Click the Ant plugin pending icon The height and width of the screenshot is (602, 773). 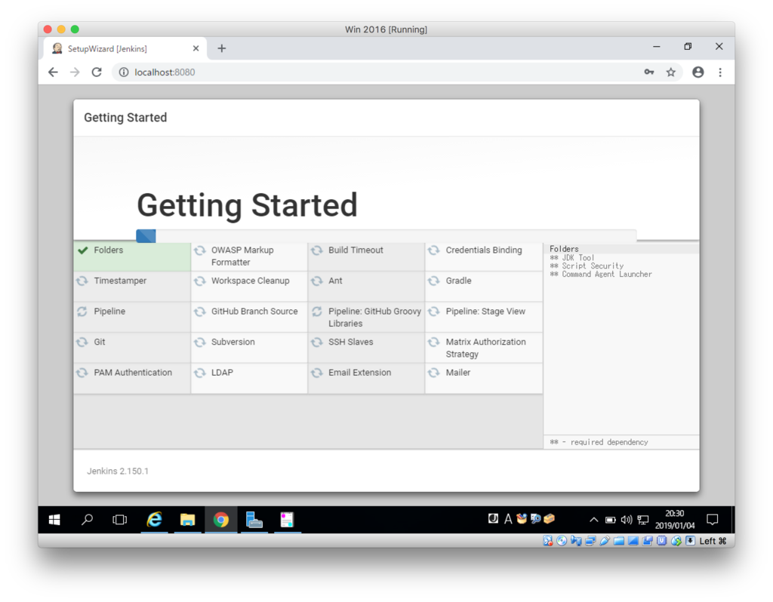click(x=317, y=281)
